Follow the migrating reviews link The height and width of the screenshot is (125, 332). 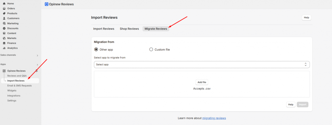(x=214, y=118)
